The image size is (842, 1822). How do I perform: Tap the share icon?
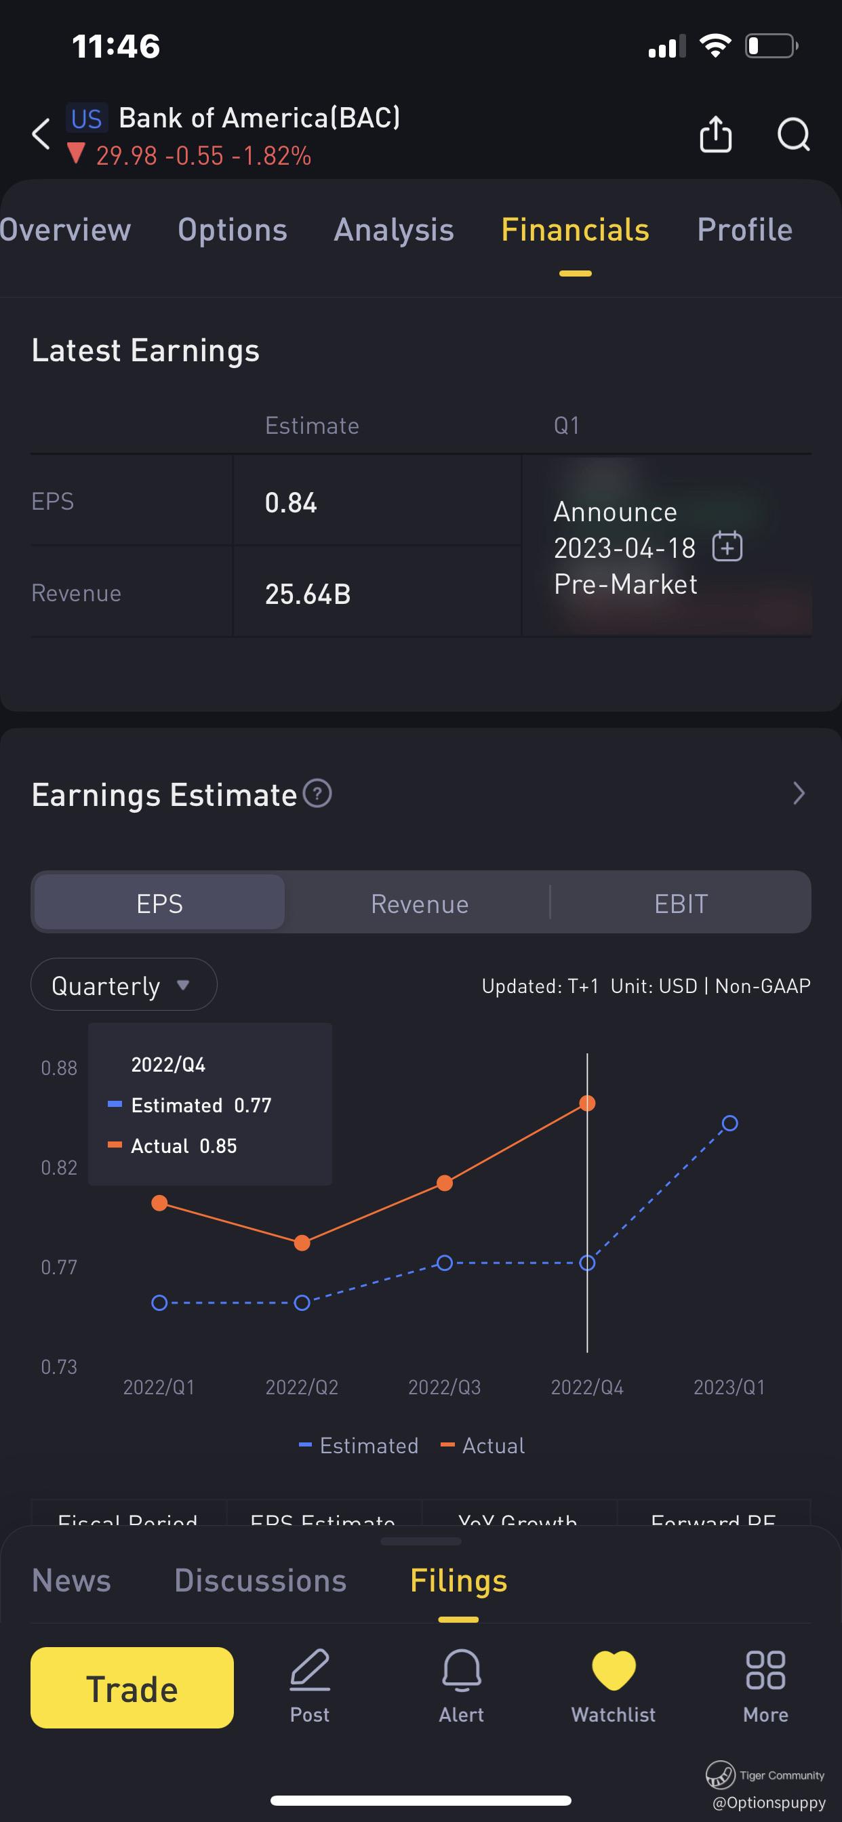tap(715, 134)
